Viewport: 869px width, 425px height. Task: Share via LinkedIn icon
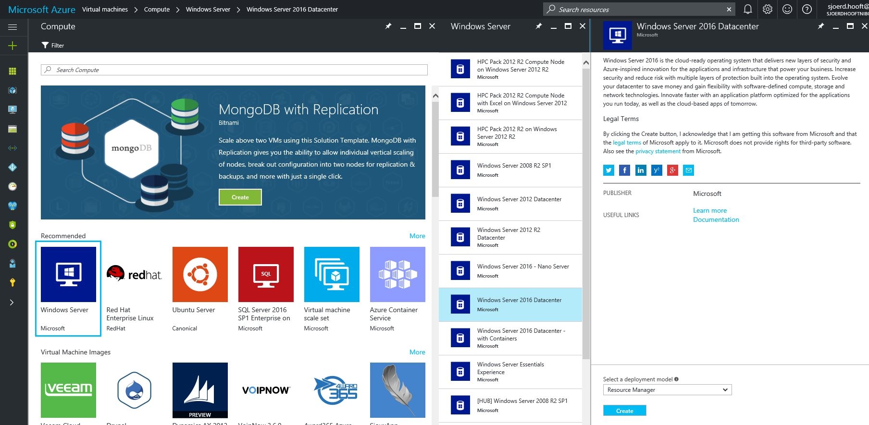click(641, 170)
